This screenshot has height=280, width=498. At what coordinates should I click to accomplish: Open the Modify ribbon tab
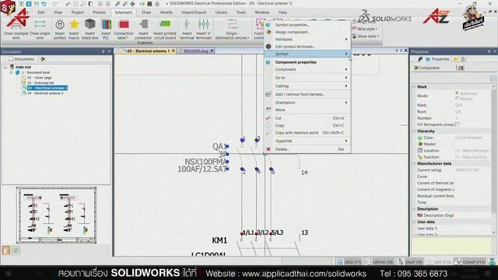point(166,12)
